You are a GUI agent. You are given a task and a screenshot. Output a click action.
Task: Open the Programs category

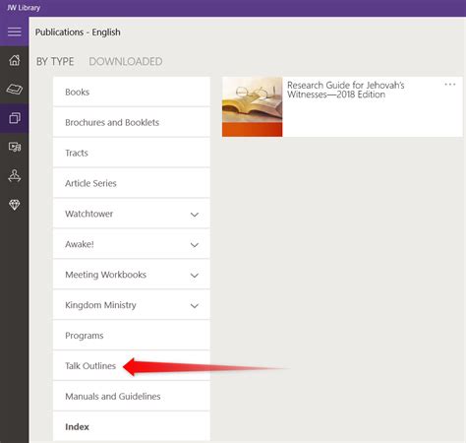[x=132, y=336]
